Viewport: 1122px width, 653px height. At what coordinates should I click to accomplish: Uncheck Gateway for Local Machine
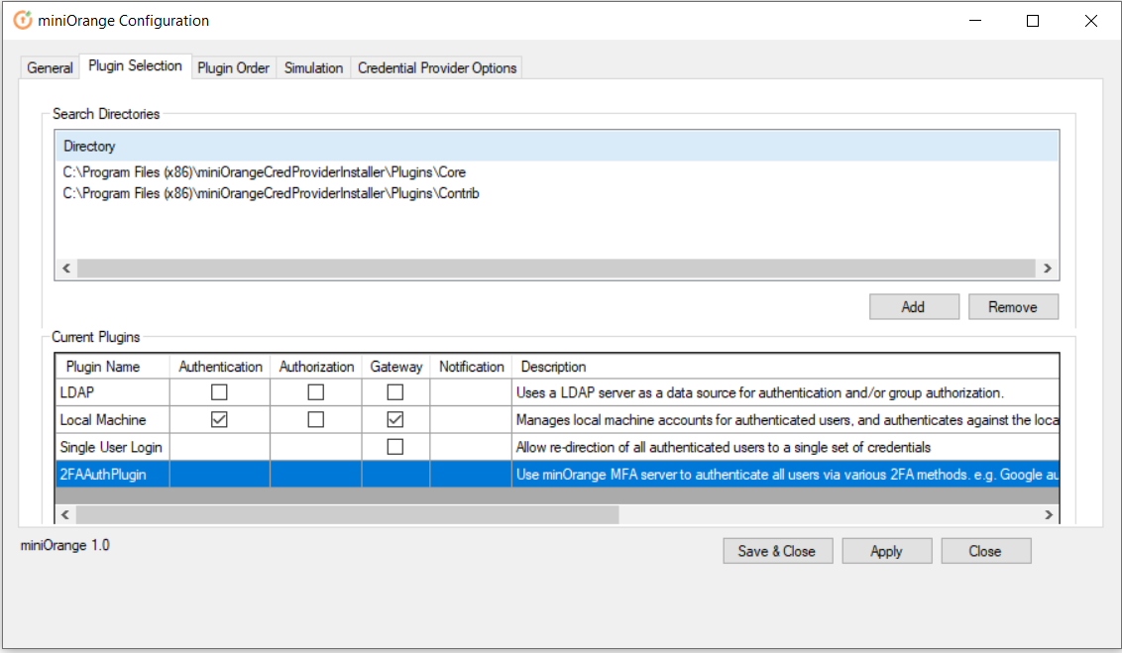[395, 420]
